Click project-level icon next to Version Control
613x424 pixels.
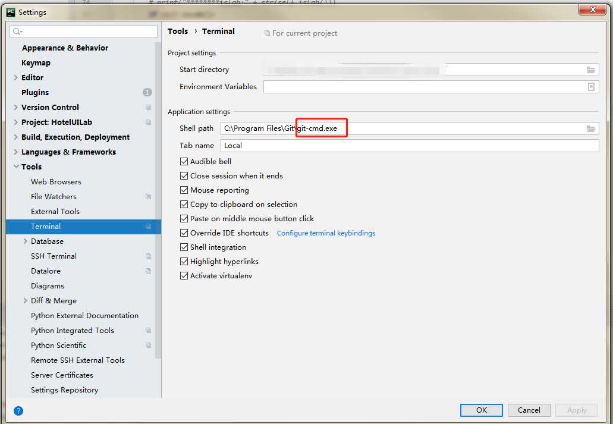148,108
